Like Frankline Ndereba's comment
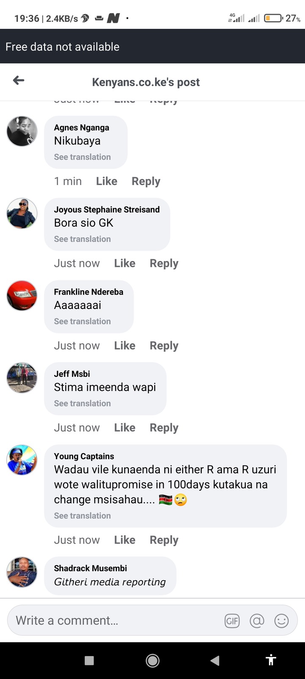305x679 pixels. 125,345
